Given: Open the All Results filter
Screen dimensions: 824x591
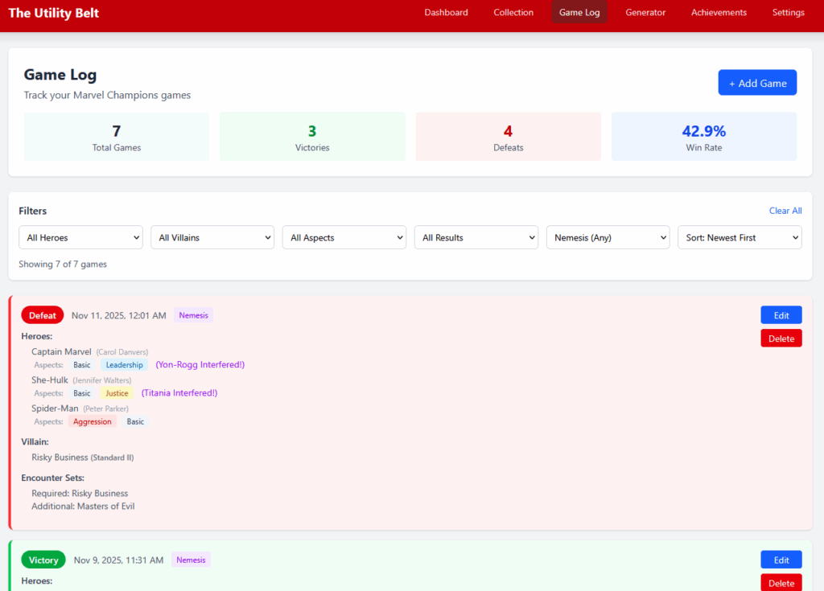Looking at the screenshot, I should point(476,237).
